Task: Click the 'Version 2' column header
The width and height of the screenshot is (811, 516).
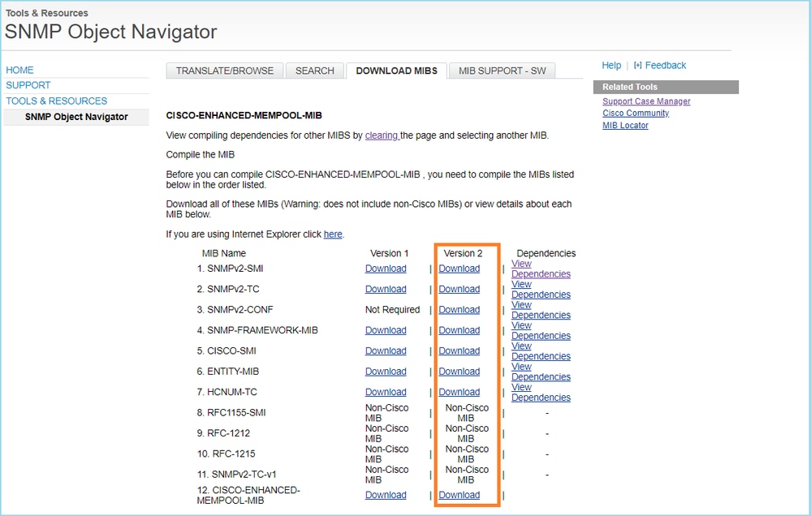Action: (x=463, y=253)
